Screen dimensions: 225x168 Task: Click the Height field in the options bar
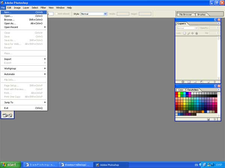coord(145,14)
